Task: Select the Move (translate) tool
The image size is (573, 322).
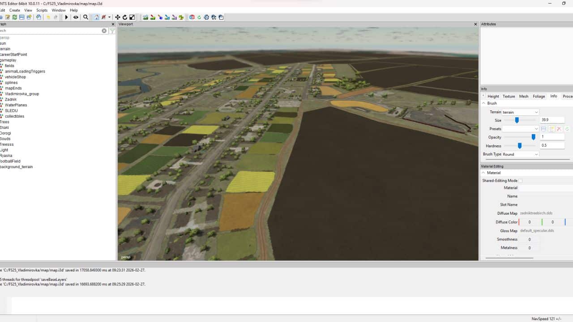Action: click(x=117, y=17)
